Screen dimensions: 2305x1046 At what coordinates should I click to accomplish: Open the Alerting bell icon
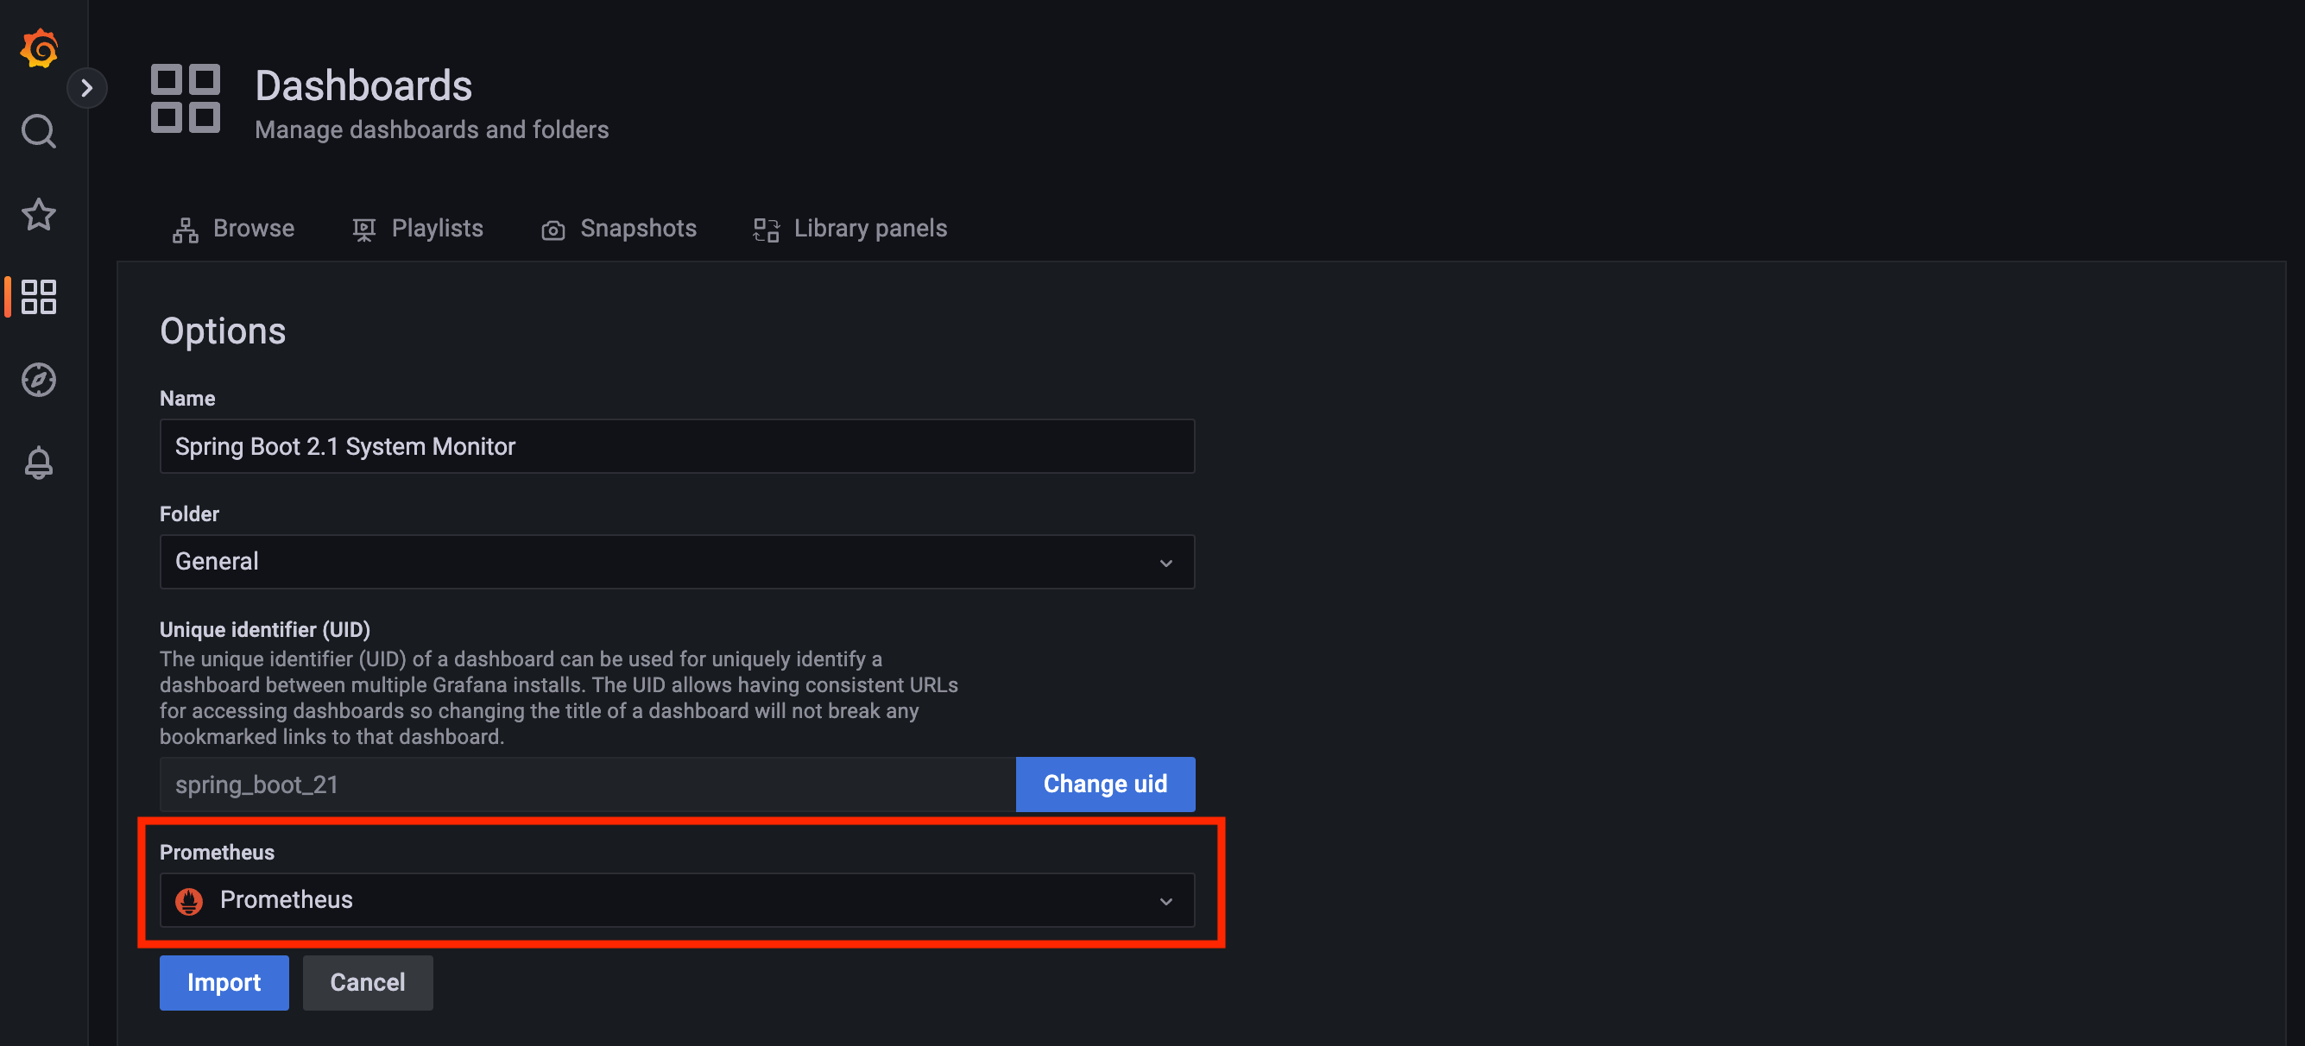pyautogui.click(x=39, y=463)
